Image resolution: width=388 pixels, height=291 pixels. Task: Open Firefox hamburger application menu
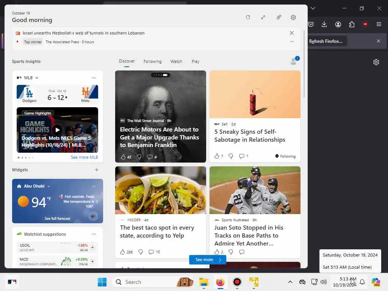point(379,24)
